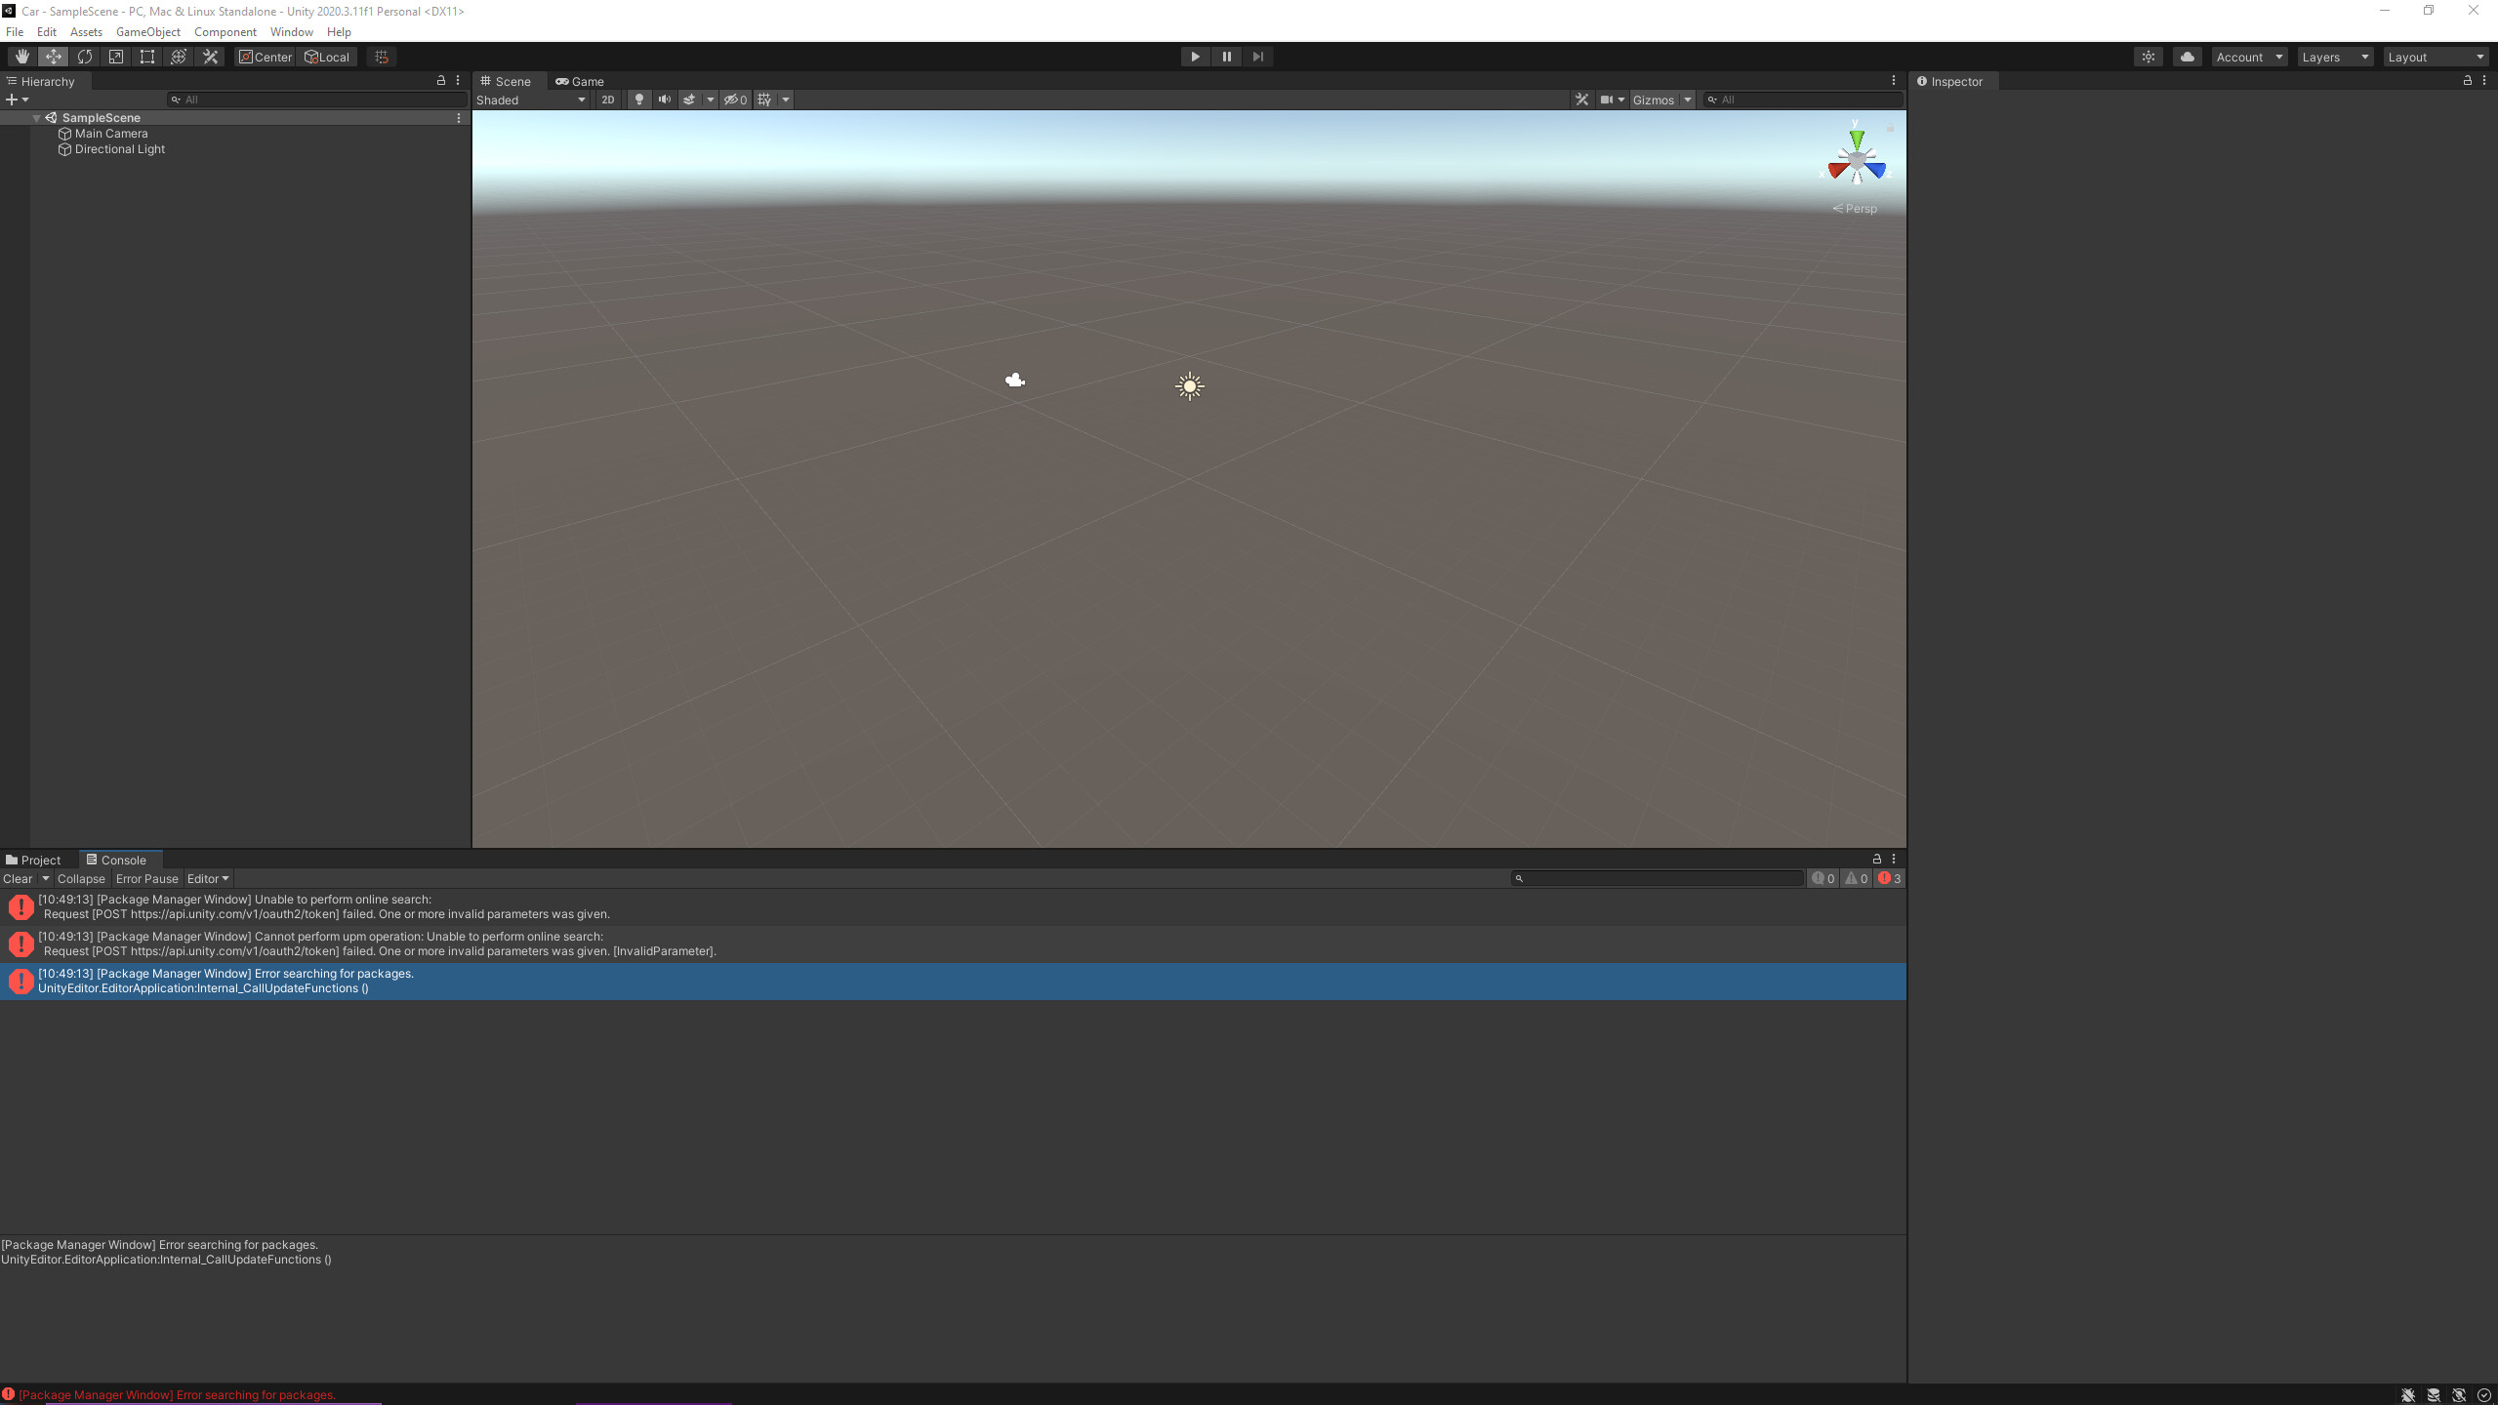This screenshot has height=1405, width=2498.
Task: Select the Scale tool
Action: (116, 57)
